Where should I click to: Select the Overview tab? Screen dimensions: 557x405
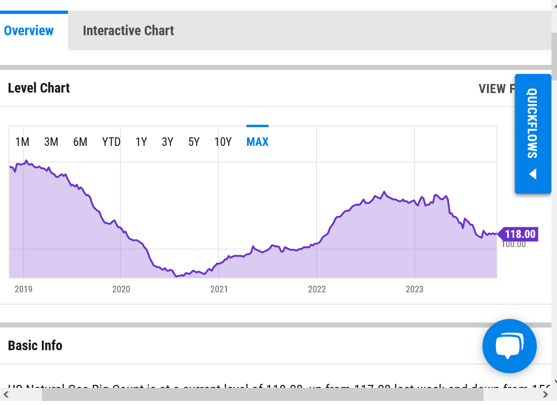coord(29,31)
